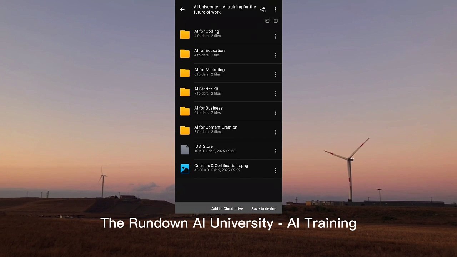The width and height of the screenshot is (457, 257).
Task: Click '4 folders · 1 file' text
Action: click(x=207, y=55)
